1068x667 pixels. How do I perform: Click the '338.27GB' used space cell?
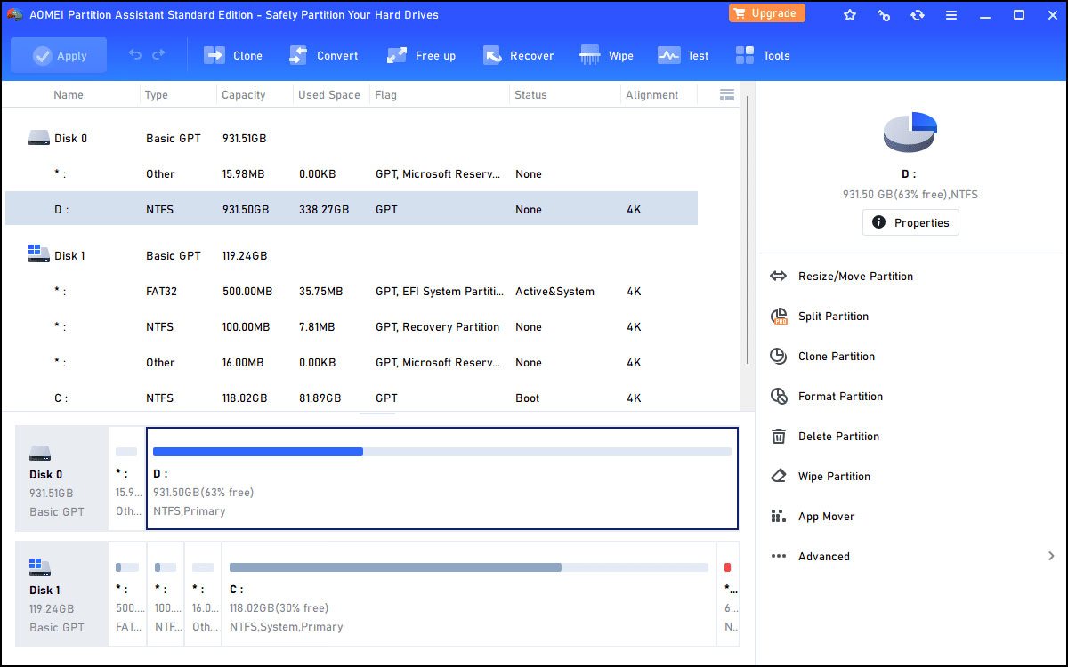point(324,210)
